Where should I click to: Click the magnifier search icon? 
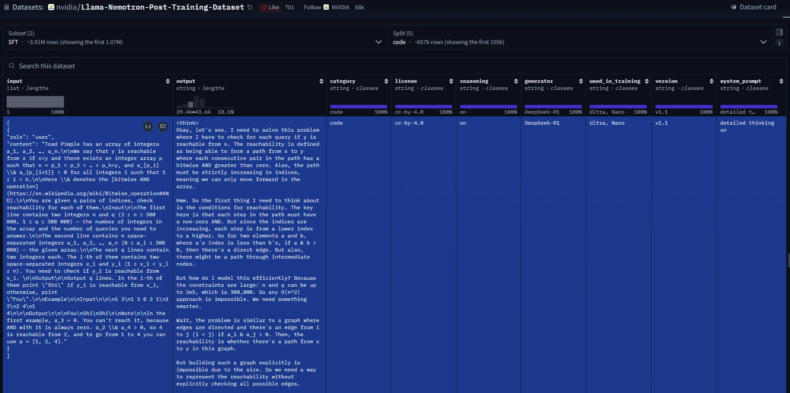(12, 66)
